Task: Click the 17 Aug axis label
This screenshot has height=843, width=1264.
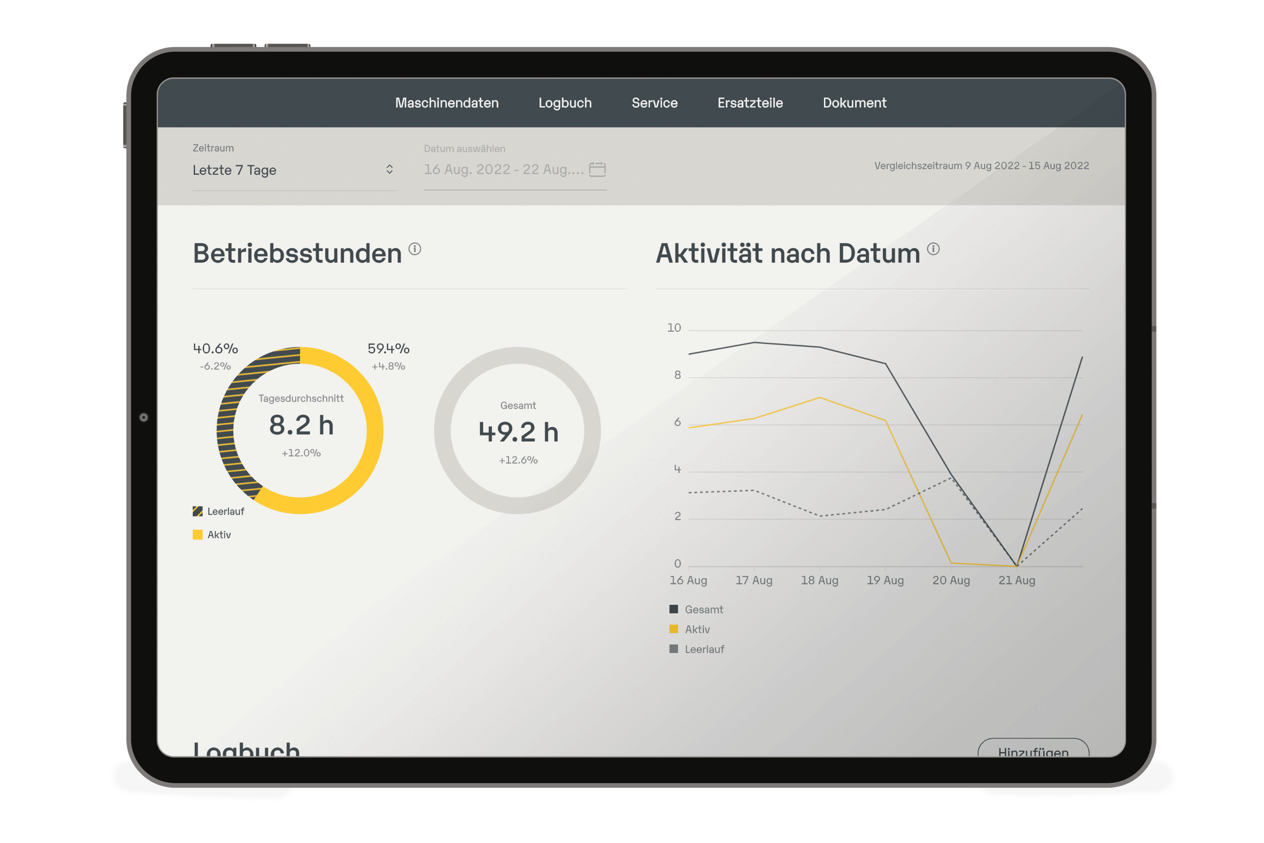Action: (753, 580)
